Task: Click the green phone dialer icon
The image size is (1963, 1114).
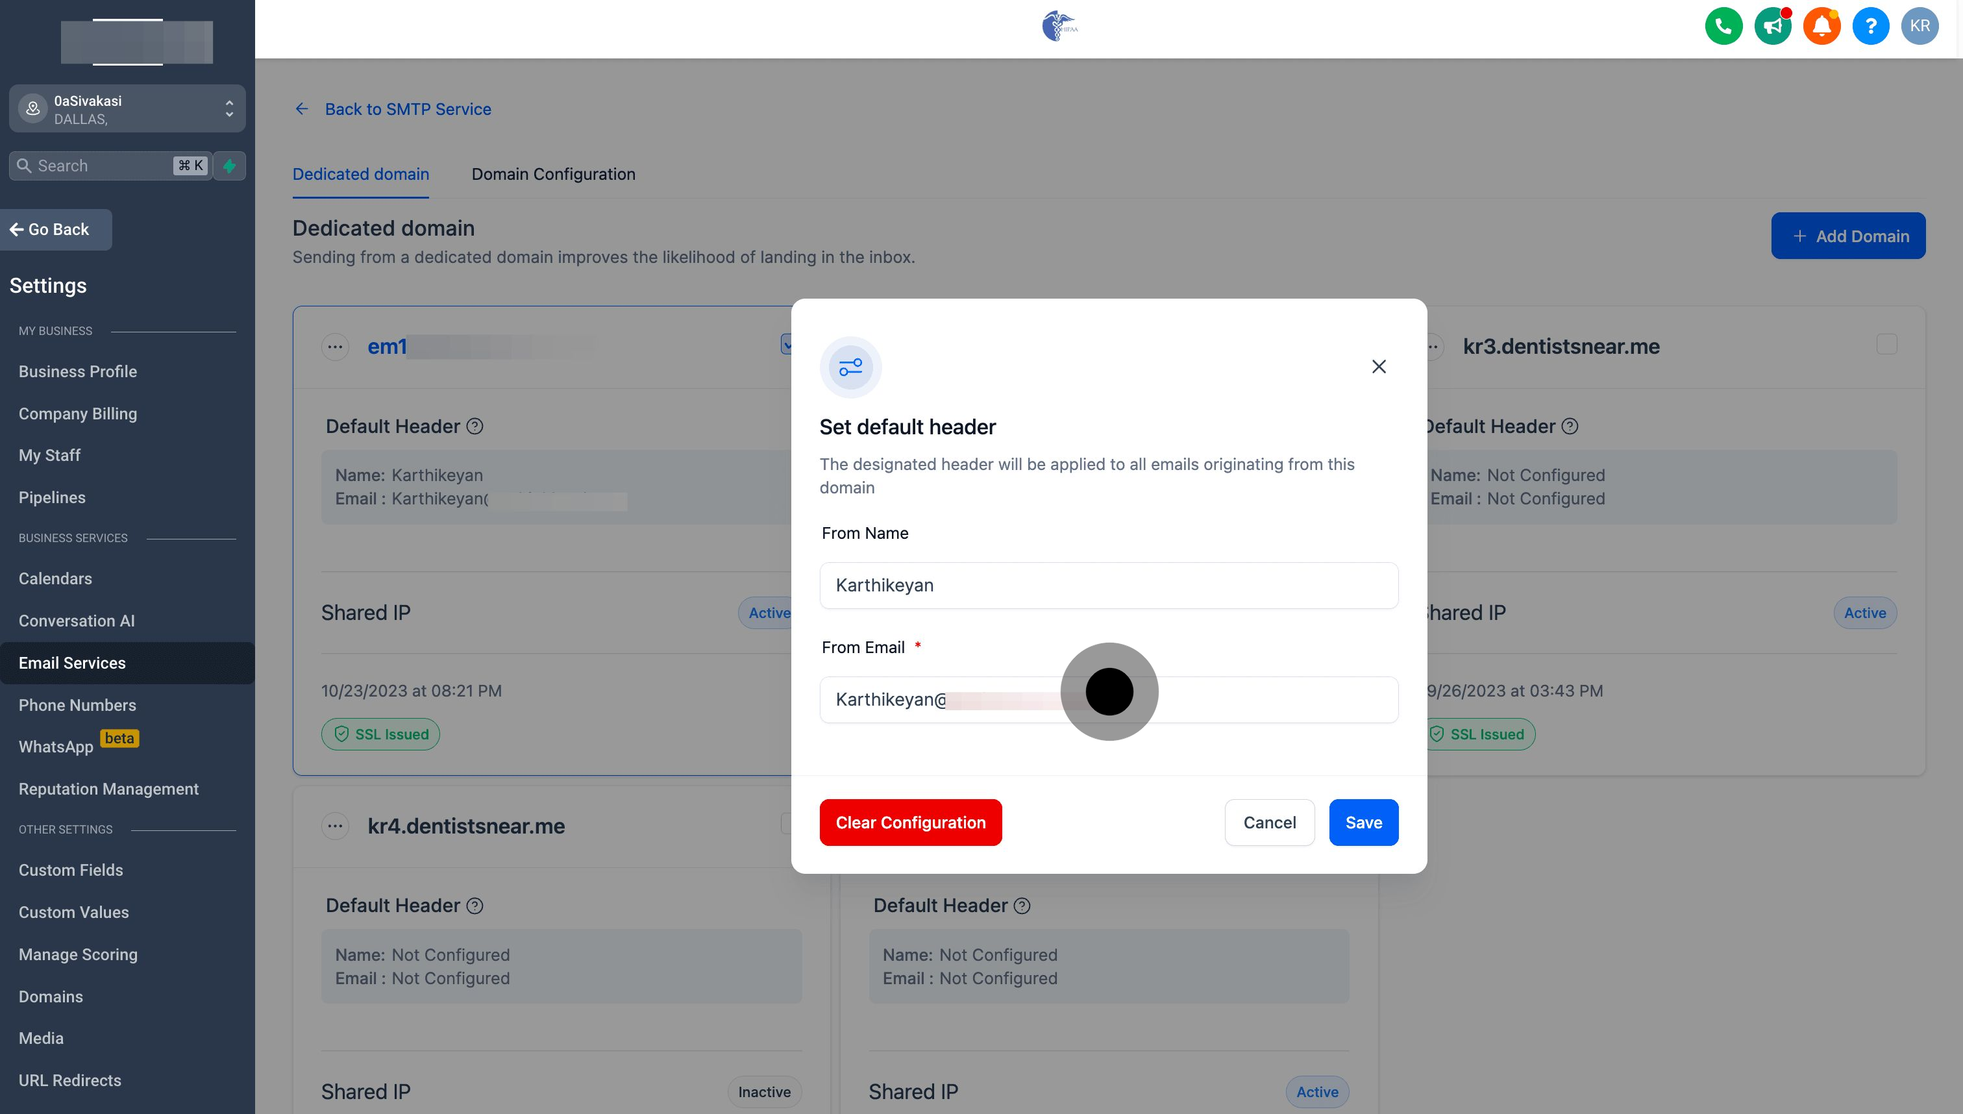Action: click(x=1723, y=26)
